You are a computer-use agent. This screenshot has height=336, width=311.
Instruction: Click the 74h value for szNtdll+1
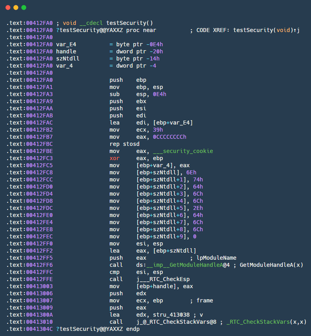click(198, 179)
